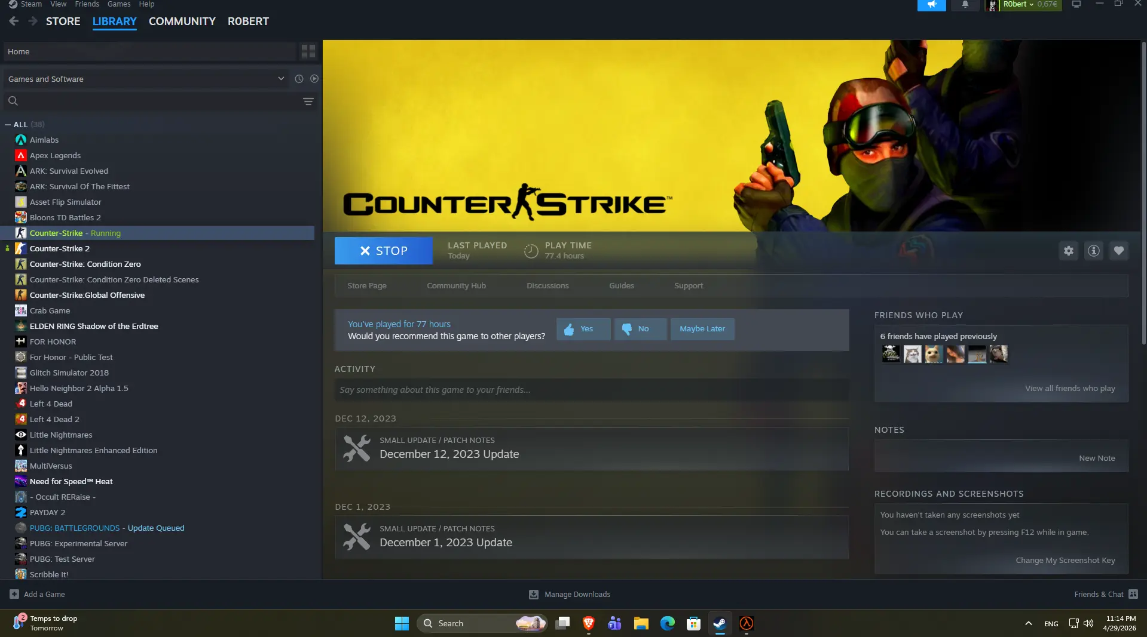The image size is (1147, 637).
Task: Open File Explorer from taskbar
Action: click(641, 624)
